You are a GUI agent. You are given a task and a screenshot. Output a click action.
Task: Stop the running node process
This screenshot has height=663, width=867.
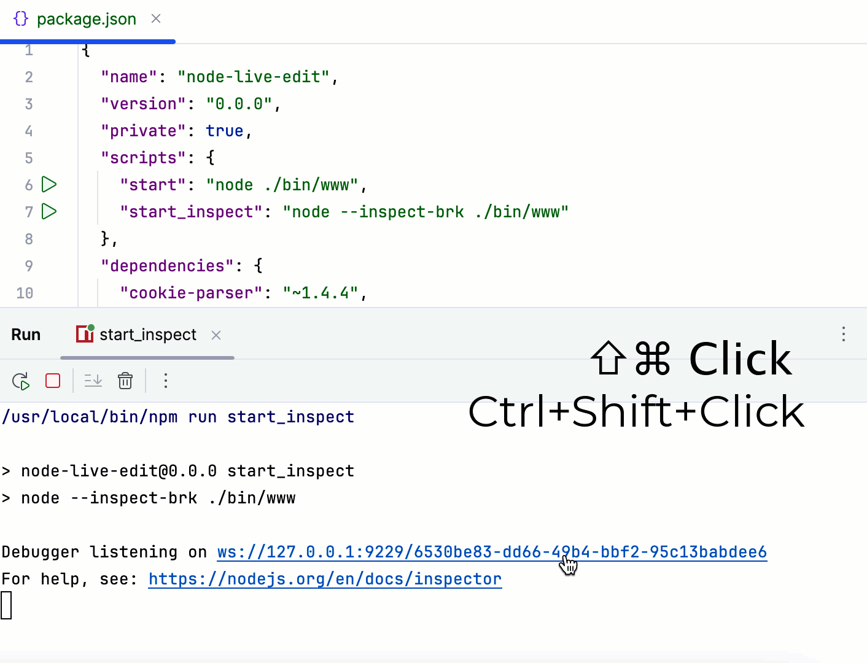[53, 381]
